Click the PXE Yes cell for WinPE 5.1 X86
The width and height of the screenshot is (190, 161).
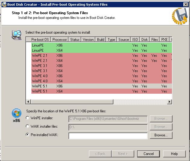164,86
